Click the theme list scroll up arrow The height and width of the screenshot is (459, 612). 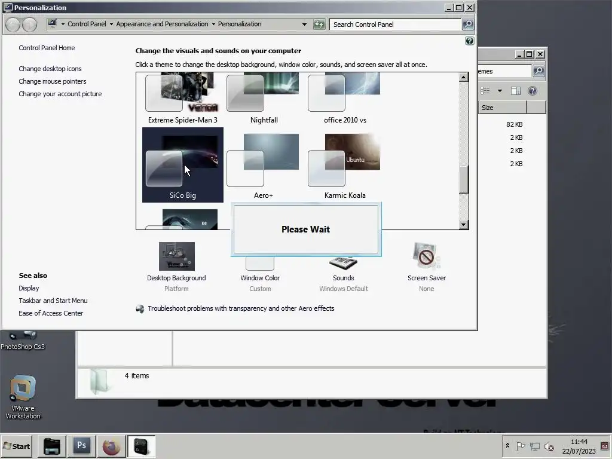(x=463, y=77)
